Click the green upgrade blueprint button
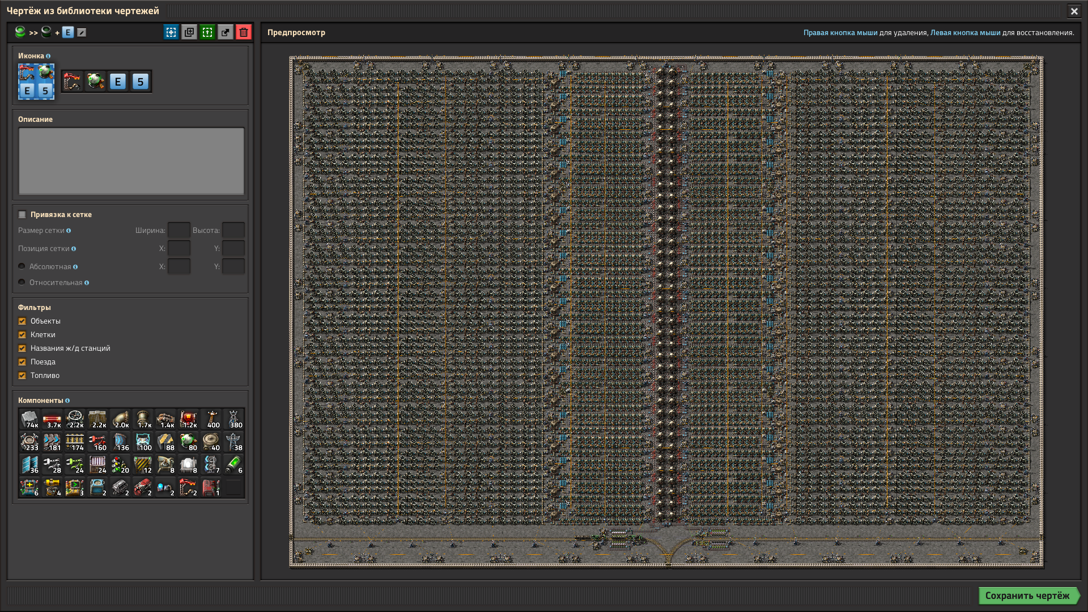 click(x=207, y=32)
